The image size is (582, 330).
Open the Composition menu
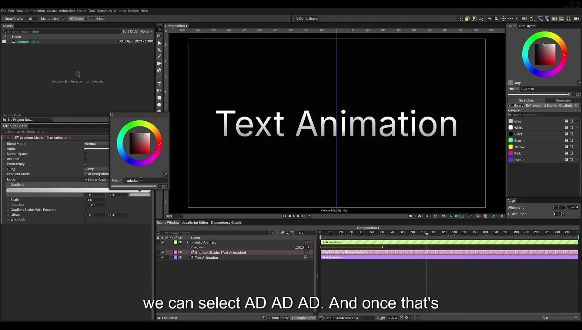pos(35,11)
